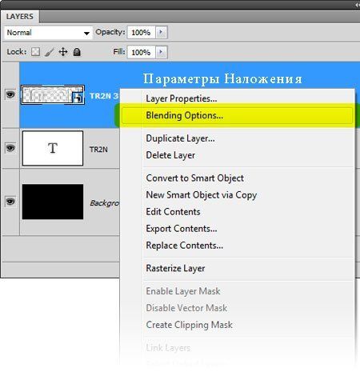This screenshot has height=380, width=360.
Task: Toggle lock all padlock icon
Action: [77, 52]
